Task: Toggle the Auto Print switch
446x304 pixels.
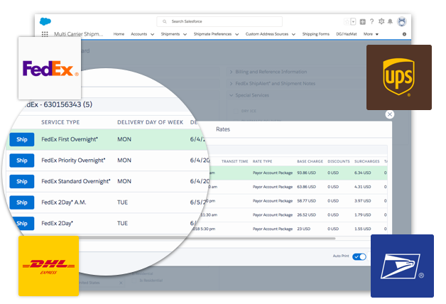Action: (x=359, y=257)
